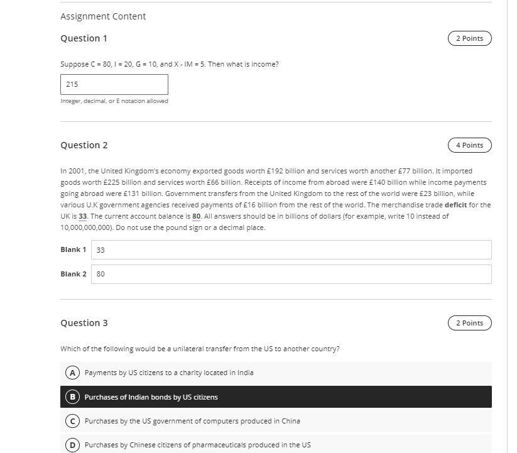Click the Blank 2 label
517x453 pixels.
coord(73,274)
